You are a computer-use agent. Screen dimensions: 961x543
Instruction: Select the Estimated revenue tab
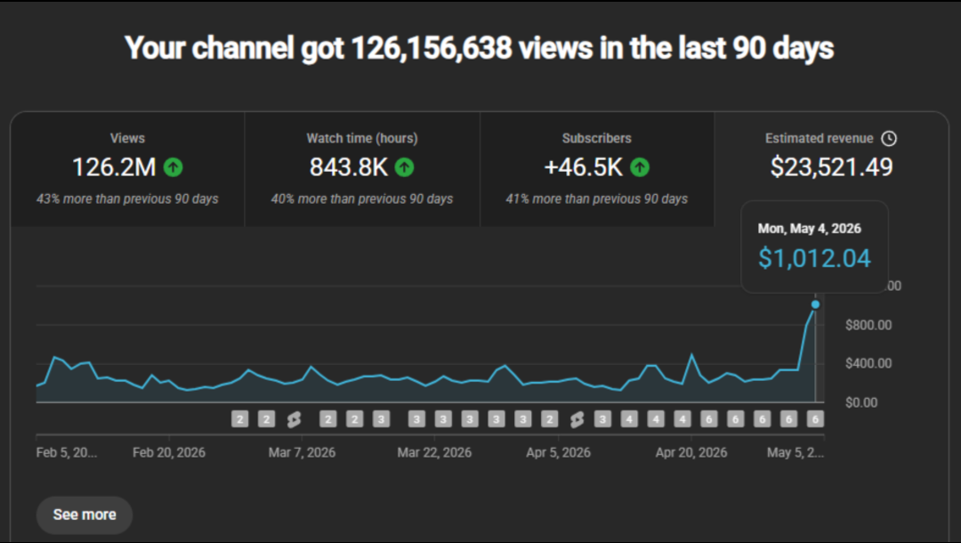(x=831, y=169)
